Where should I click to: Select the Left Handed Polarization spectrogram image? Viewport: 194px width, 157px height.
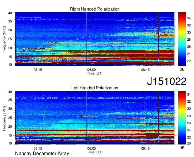click(95, 118)
